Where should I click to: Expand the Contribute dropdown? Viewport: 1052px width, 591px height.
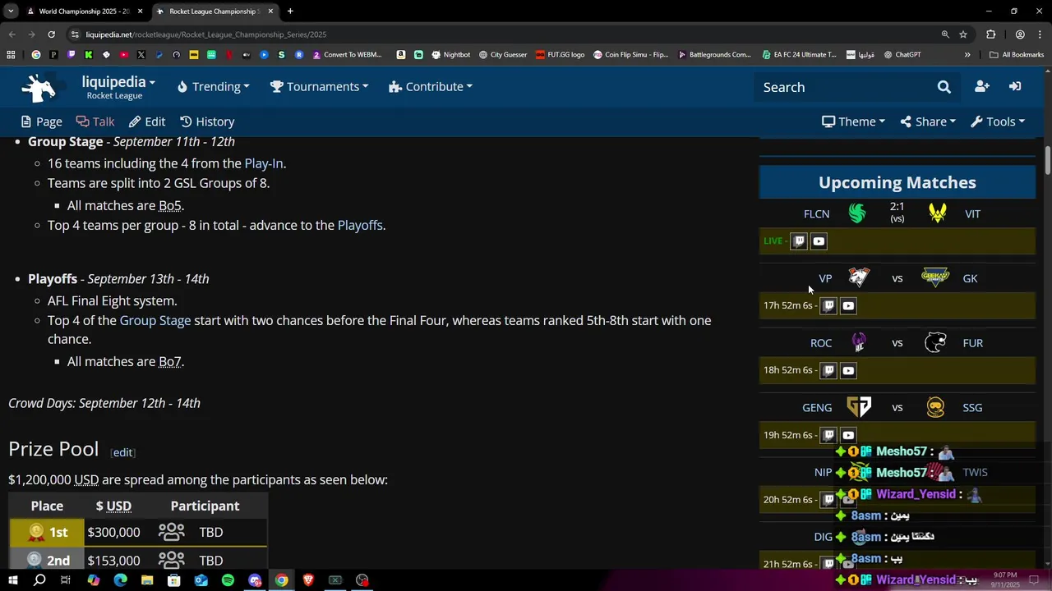(x=431, y=87)
